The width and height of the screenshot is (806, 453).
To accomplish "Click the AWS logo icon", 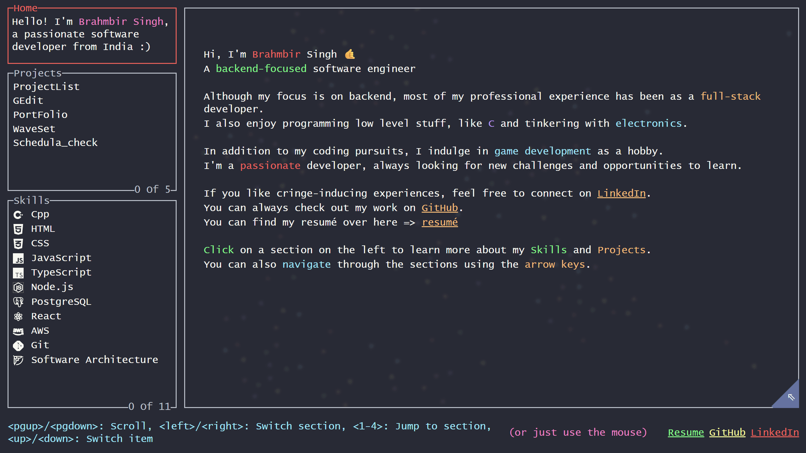I will (x=18, y=331).
